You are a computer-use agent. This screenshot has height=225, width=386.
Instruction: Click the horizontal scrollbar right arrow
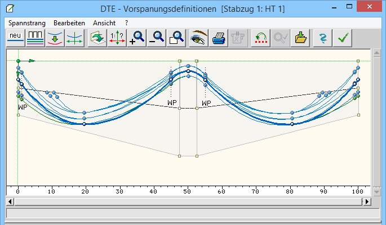(x=367, y=201)
